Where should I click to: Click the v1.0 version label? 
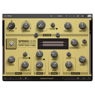[72, 78]
